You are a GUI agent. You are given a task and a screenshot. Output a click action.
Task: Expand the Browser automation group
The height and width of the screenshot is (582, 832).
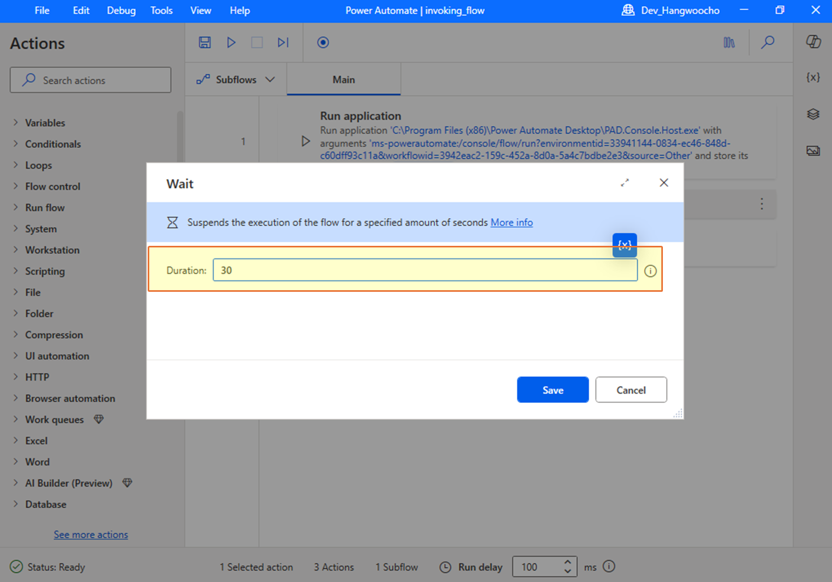click(16, 398)
